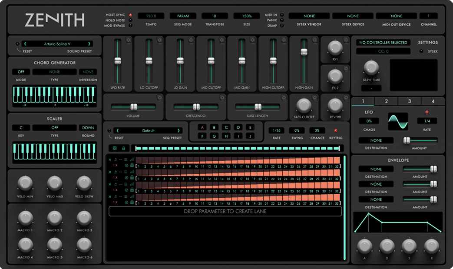Open the SEQ MODE dropdown showing PARAM
453x269 pixels.
pos(183,16)
